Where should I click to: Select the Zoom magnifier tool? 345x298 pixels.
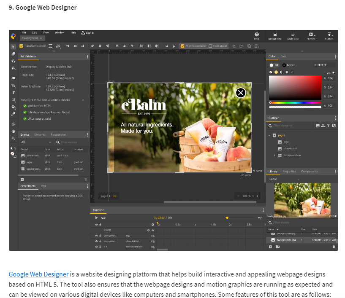14,138
